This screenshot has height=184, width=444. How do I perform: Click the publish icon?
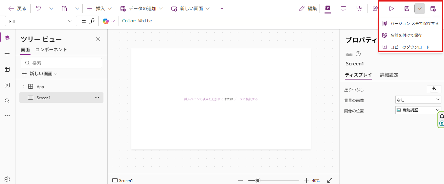click(x=433, y=9)
